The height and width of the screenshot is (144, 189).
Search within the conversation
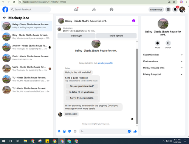168,43
